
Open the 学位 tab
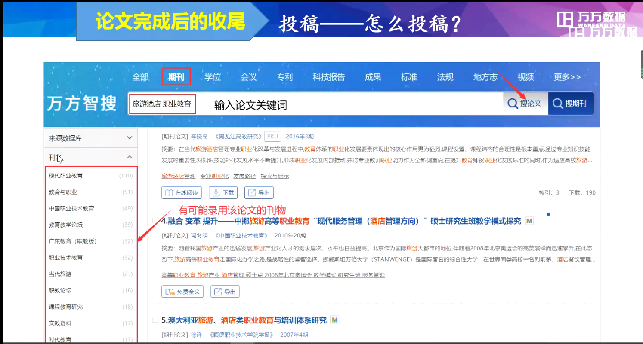(213, 77)
